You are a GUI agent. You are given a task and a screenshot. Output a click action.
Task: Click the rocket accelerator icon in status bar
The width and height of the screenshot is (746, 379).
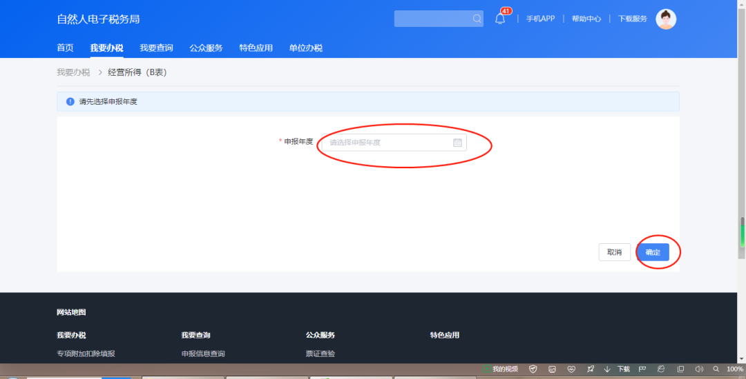tap(590, 369)
